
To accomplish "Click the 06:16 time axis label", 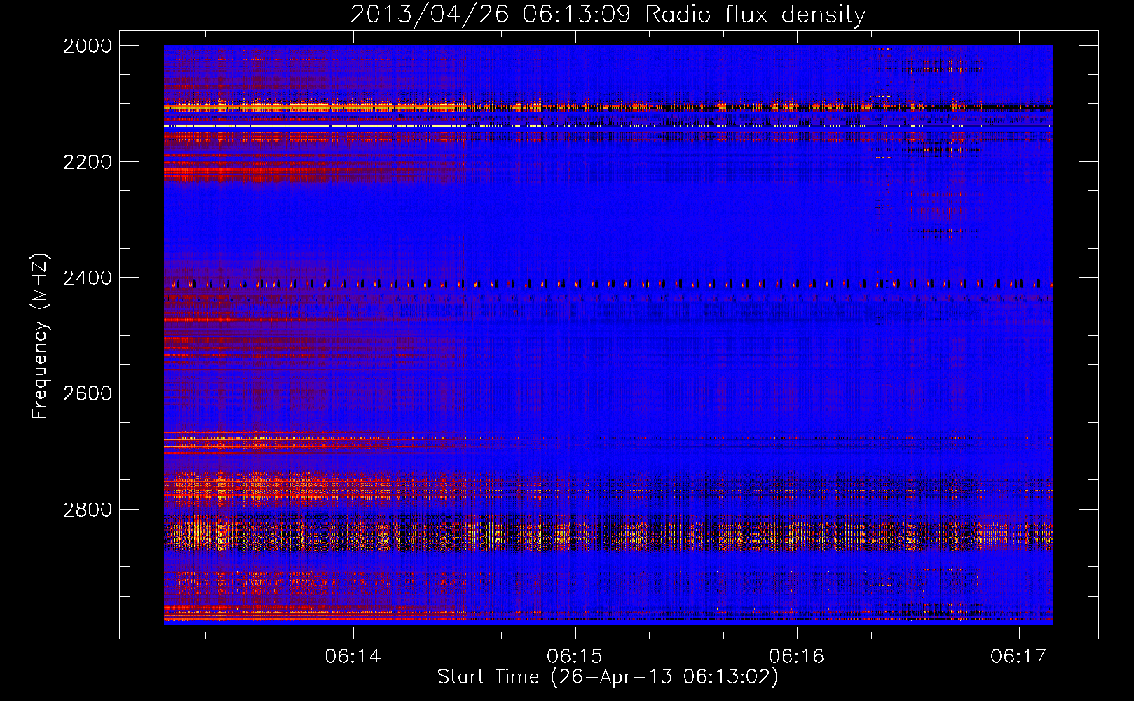I will click(x=796, y=657).
